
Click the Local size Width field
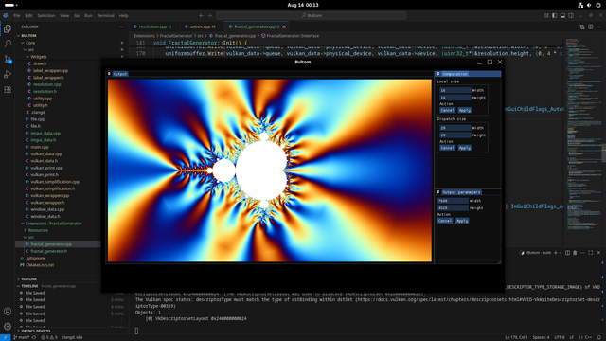point(454,90)
